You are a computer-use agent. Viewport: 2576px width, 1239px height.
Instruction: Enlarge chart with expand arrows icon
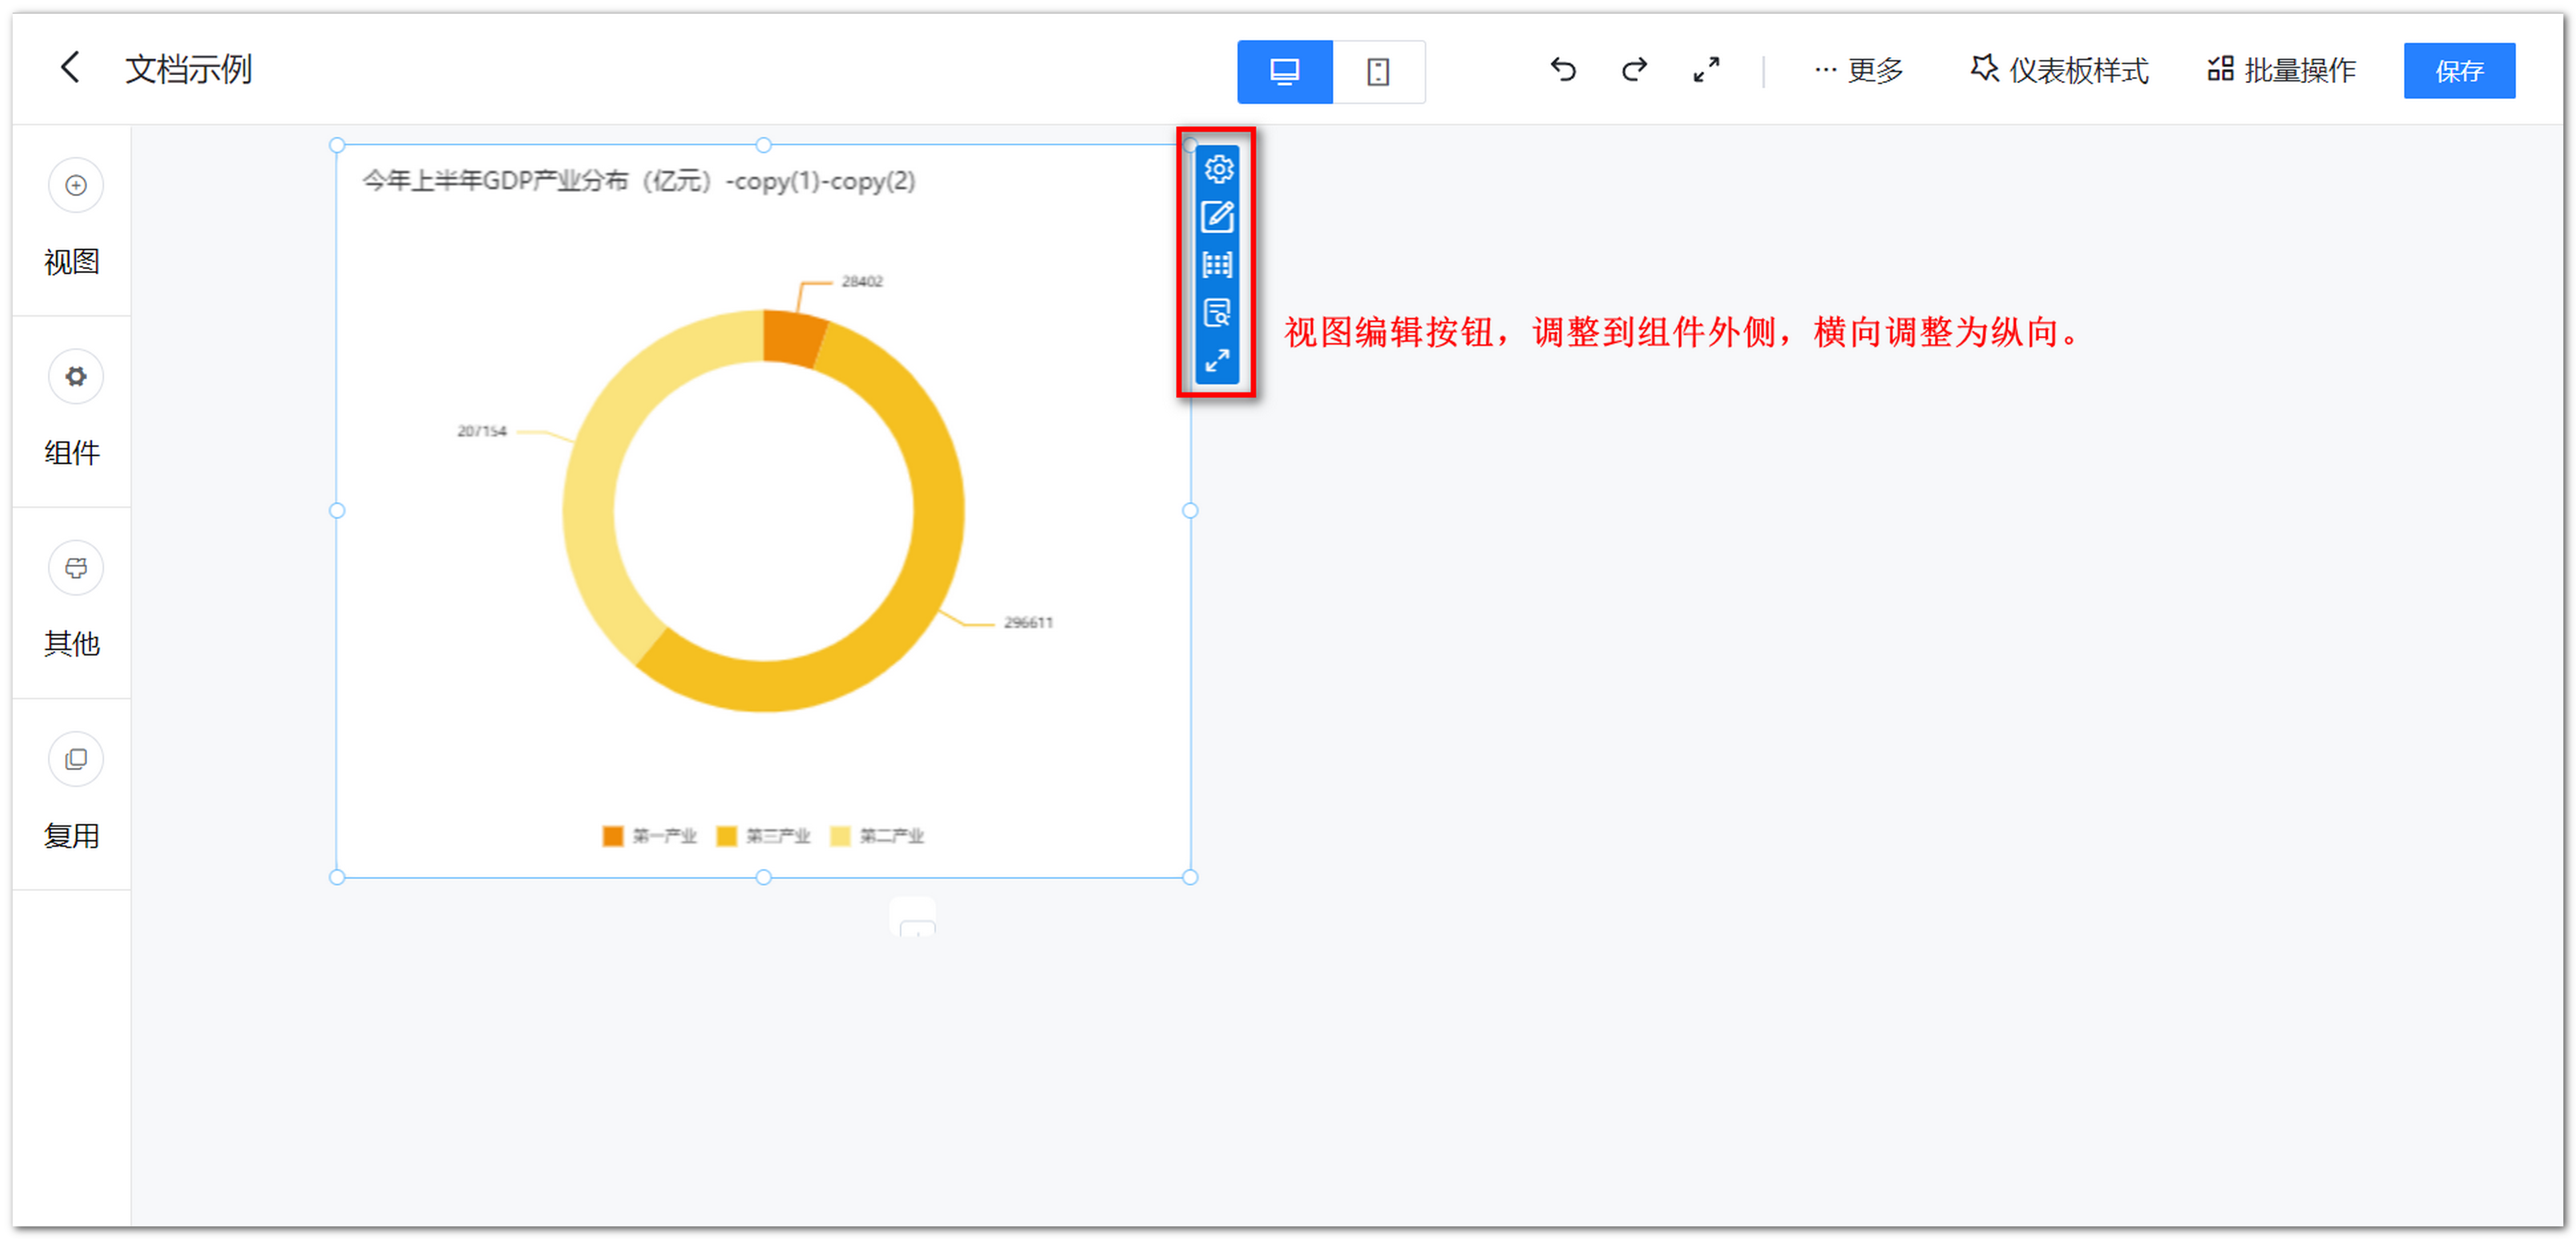coord(1217,361)
